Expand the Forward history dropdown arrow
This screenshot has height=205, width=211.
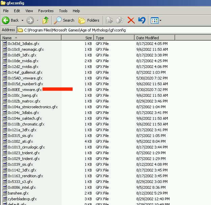coord(38,21)
